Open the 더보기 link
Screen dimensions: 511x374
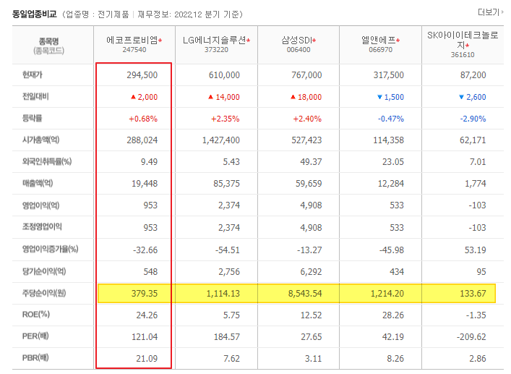point(490,12)
